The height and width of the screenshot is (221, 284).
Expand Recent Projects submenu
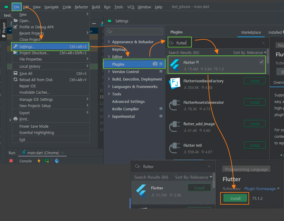coord(87,33)
